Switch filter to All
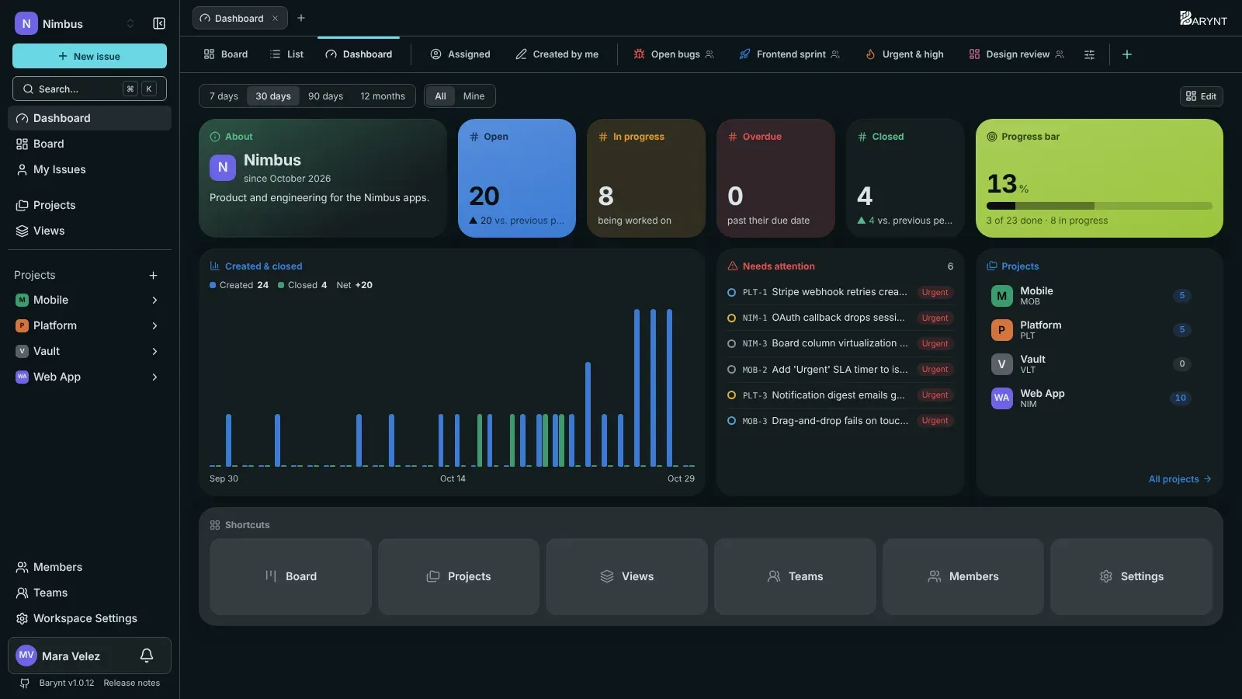Viewport: 1242px width, 699px height. pos(440,96)
